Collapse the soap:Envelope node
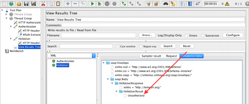The width and height of the screenshot is (249, 104). [x=103, y=63]
